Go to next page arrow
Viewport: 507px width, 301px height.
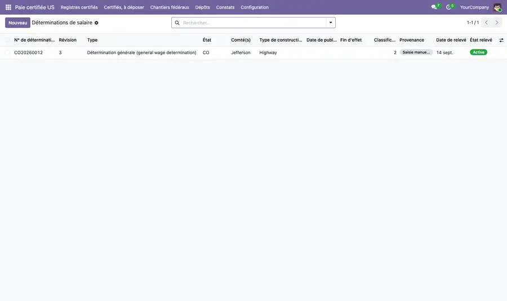497,23
